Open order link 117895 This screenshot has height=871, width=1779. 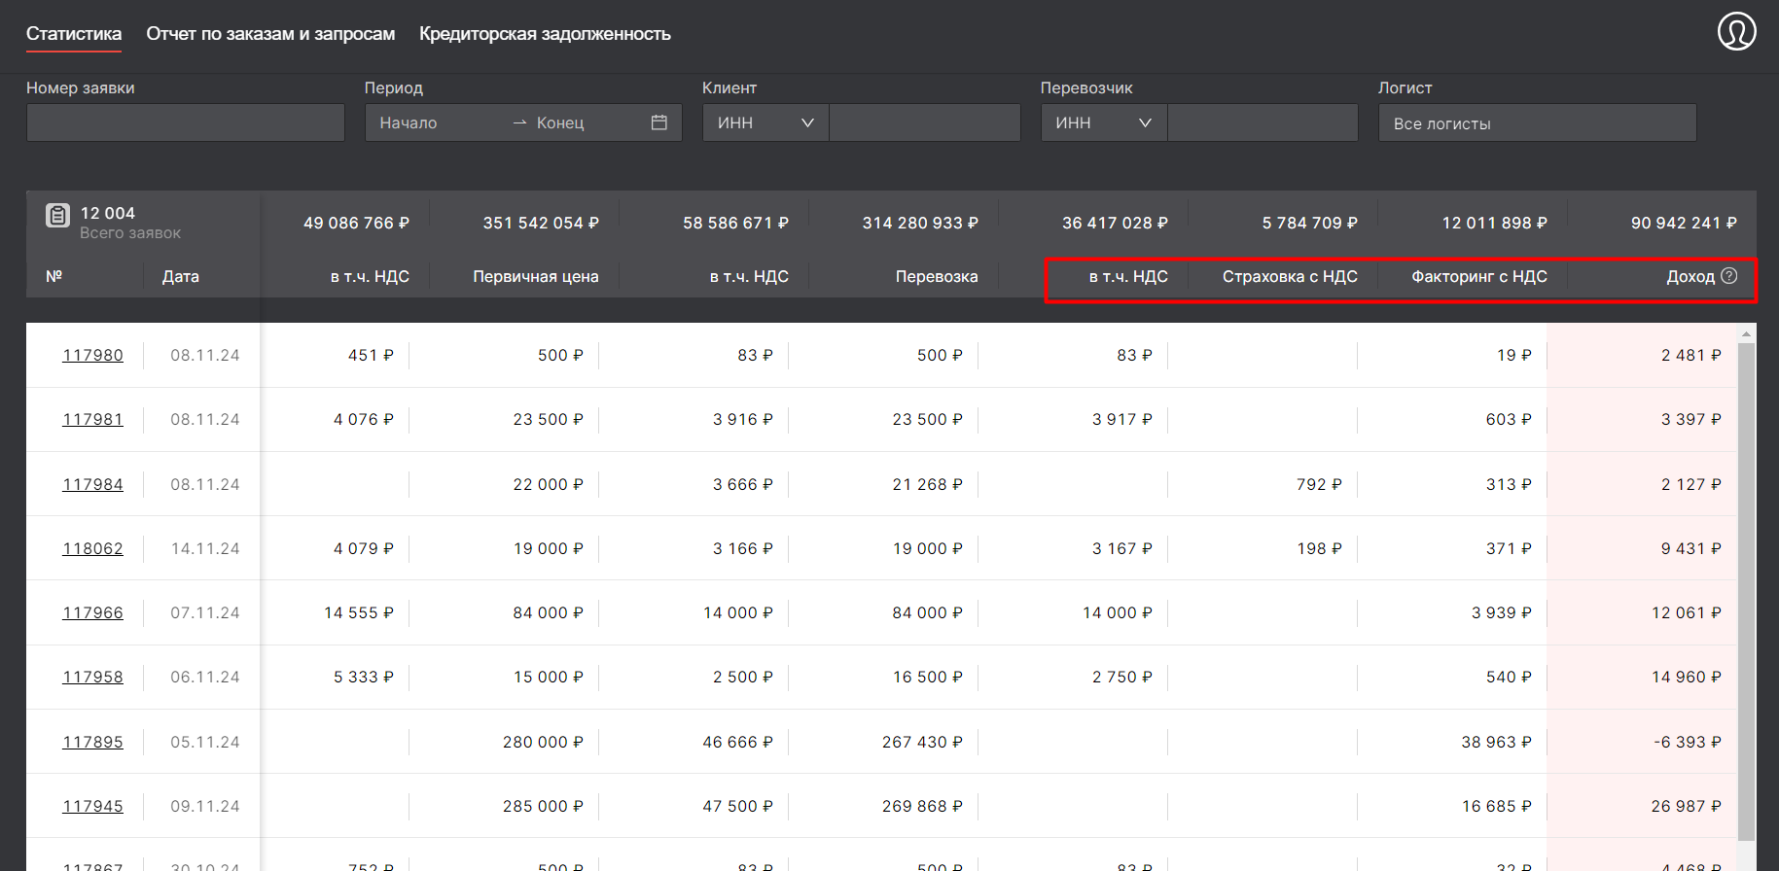pos(93,742)
